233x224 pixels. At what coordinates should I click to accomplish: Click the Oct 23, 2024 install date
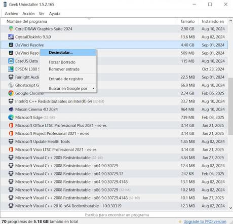pos(213,69)
